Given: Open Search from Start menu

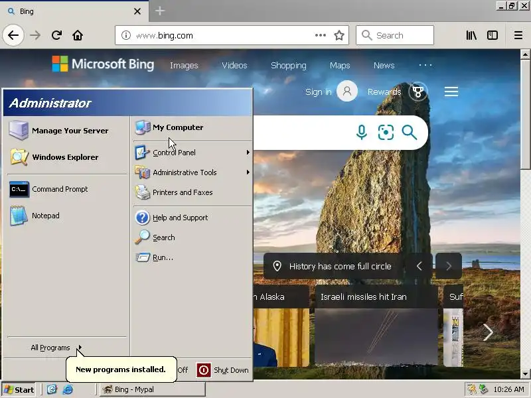Looking at the screenshot, I should (x=192, y=237).
